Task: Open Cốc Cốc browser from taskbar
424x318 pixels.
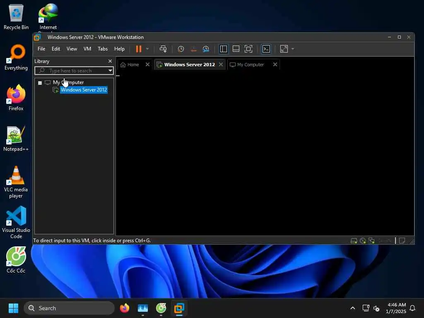Action: click(161, 308)
